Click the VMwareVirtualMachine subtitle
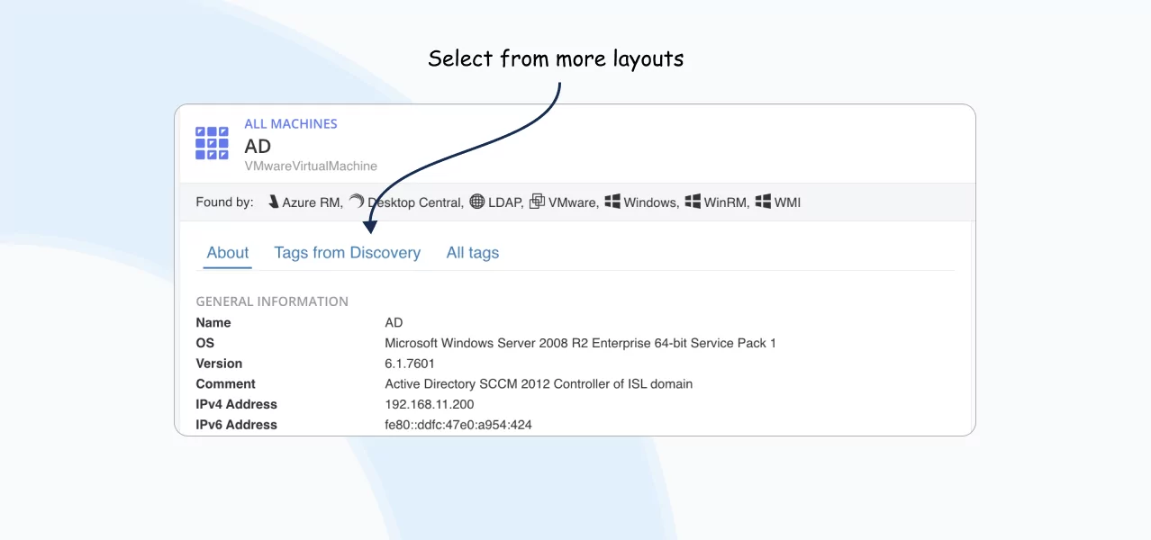Screen dimensions: 1151x540 tap(311, 166)
